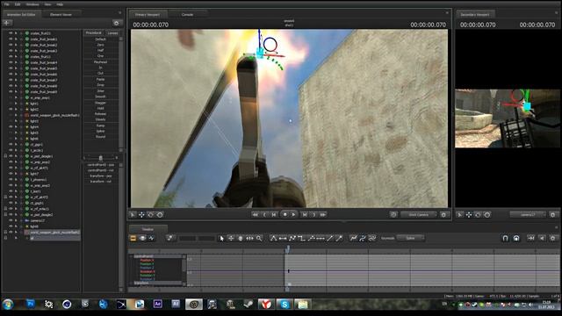The width and height of the screenshot is (562, 316).
Task: Open the Edit menu
Action: click(x=18, y=4)
